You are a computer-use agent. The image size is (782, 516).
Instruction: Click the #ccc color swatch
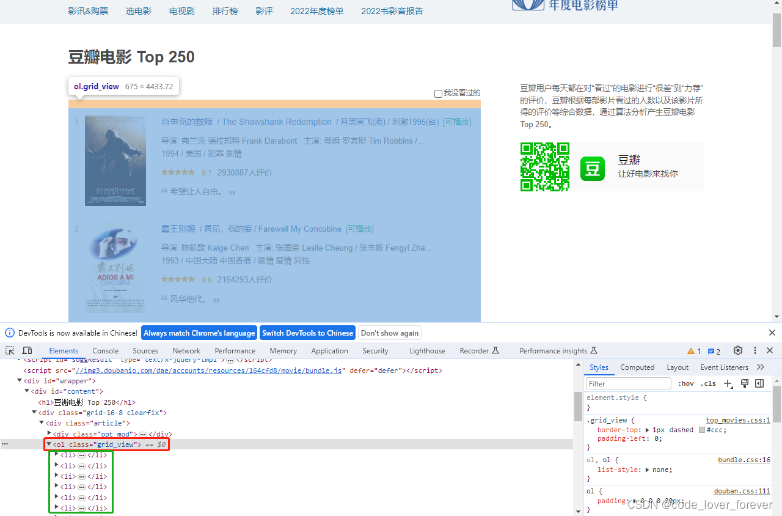click(701, 430)
